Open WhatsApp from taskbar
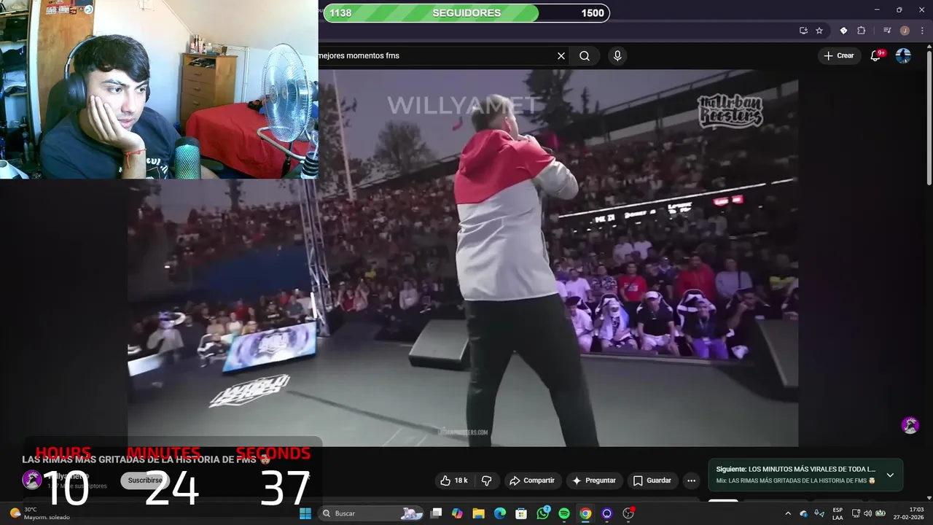This screenshot has height=525, width=933. [x=543, y=513]
